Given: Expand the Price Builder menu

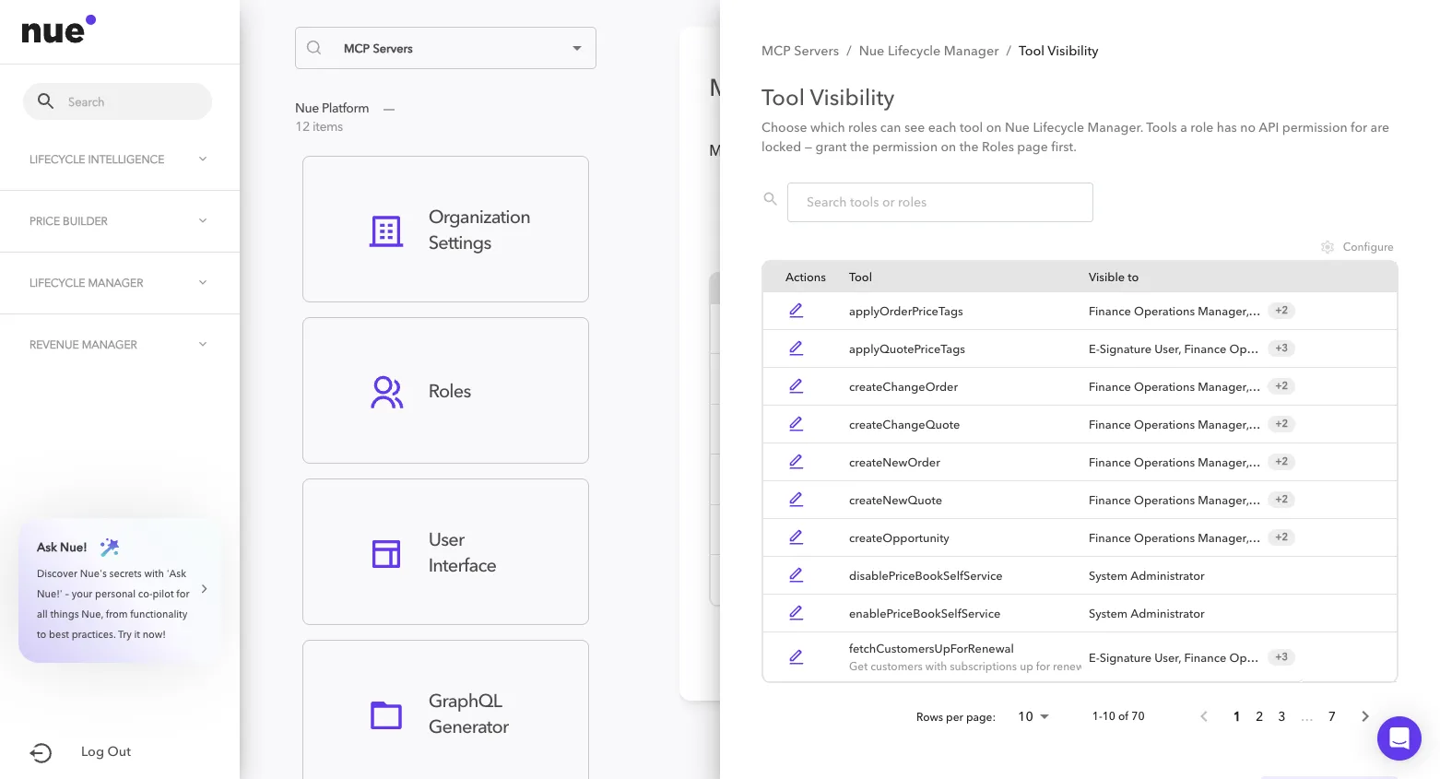Looking at the screenshot, I should (x=120, y=221).
